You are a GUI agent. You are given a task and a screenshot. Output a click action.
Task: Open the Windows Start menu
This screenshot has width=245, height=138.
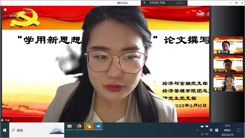(5, 130)
